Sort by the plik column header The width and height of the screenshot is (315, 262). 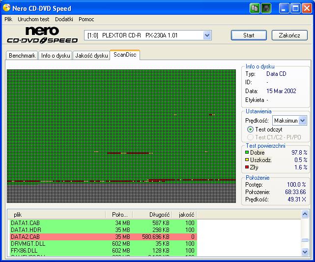coord(57,215)
